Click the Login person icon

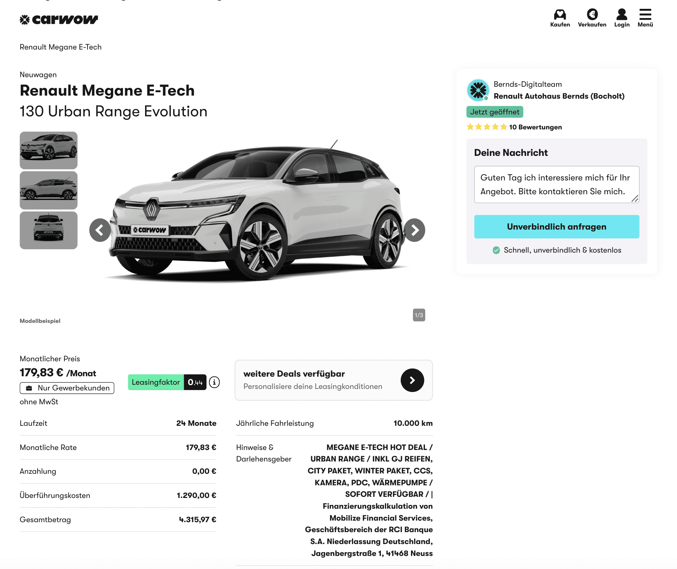[x=622, y=18]
